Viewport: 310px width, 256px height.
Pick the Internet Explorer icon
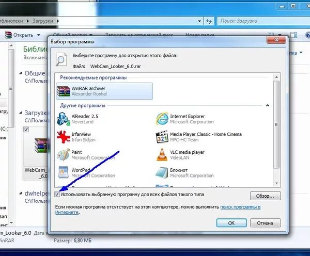tap(162, 119)
